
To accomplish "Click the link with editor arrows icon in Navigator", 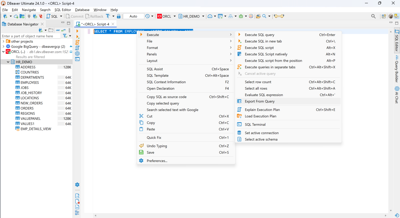I will click(63, 30).
